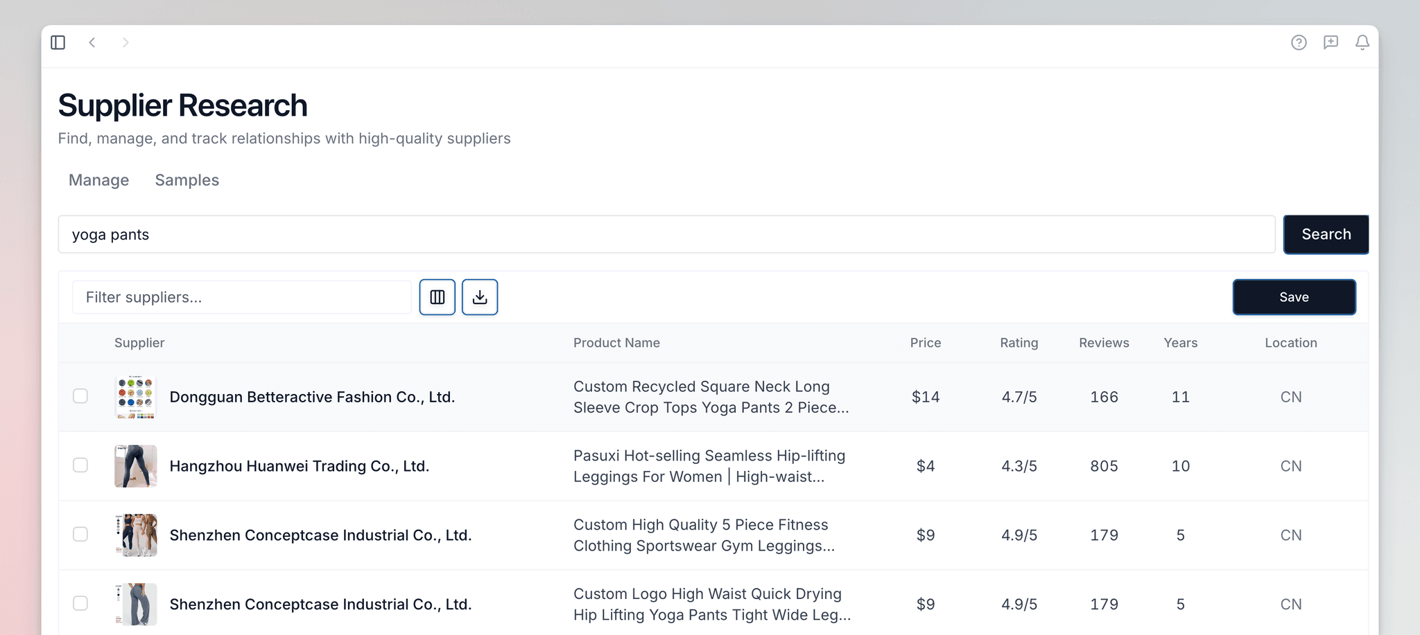Click the 805 reviews cell
The width and height of the screenshot is (1420, 635).
point(1104,466)
